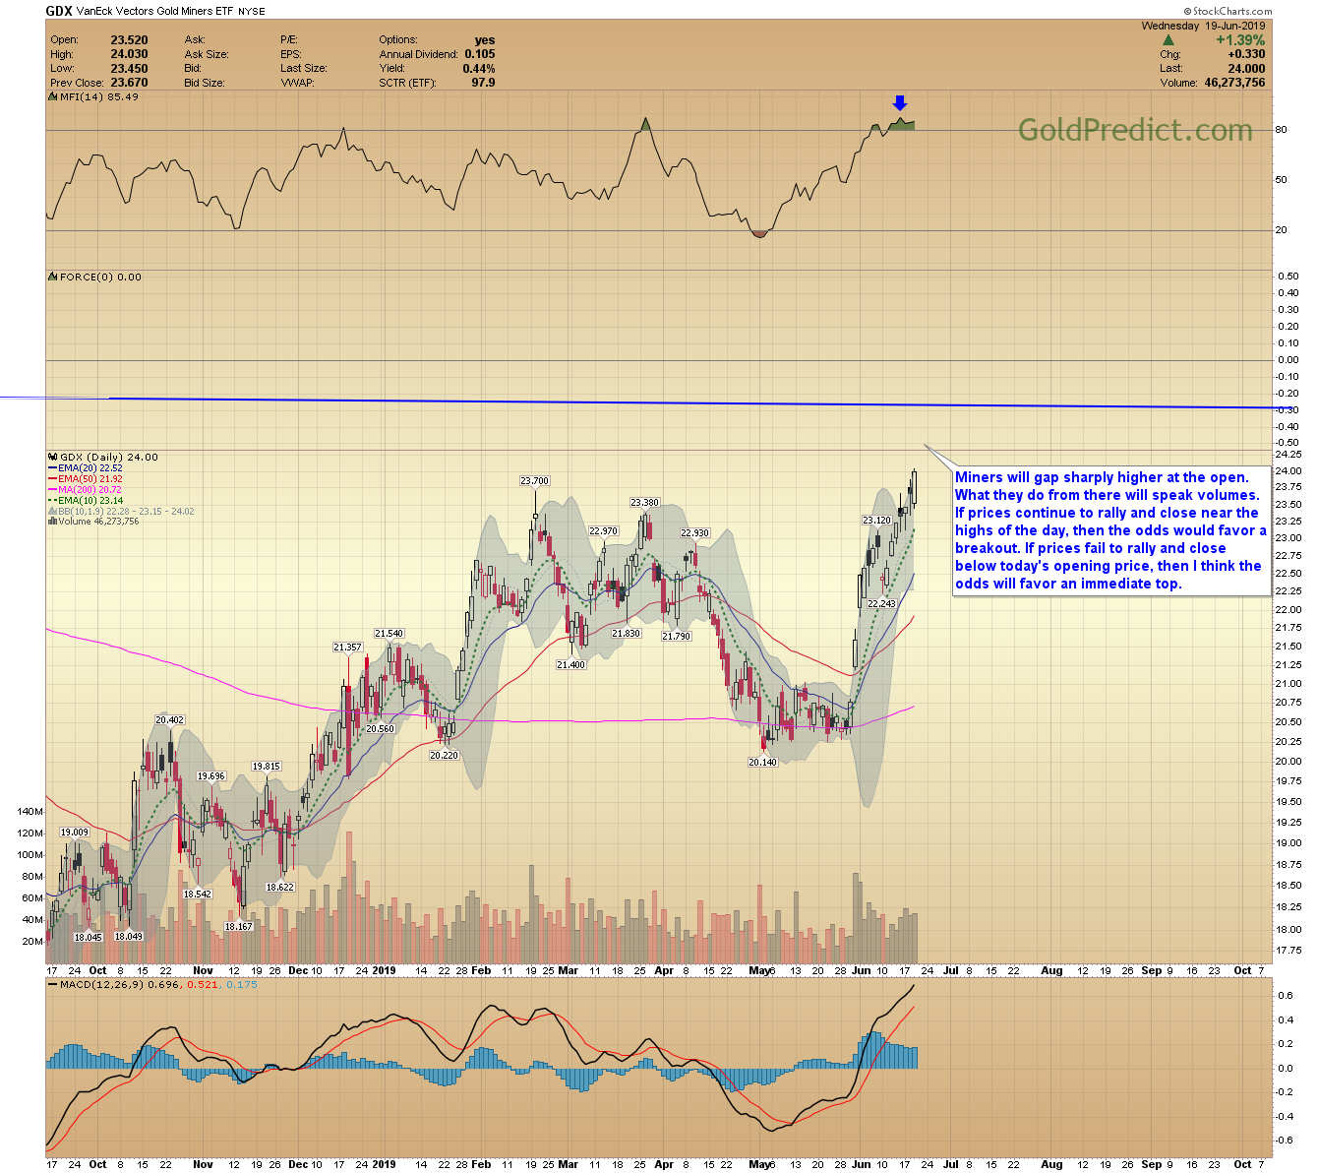Click the 23.700 price high label
Screen dimensions: 1318x1173
pos(534,481)
